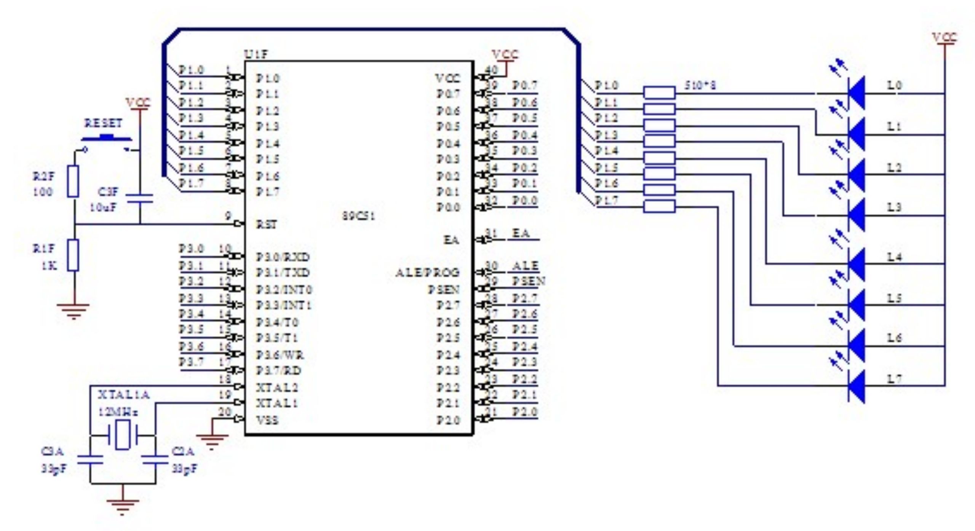Select the L7 LED diode symbol

[x=856, y=386]
